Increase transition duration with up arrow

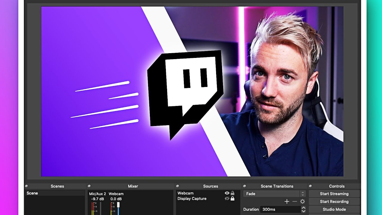click(304, 208)
